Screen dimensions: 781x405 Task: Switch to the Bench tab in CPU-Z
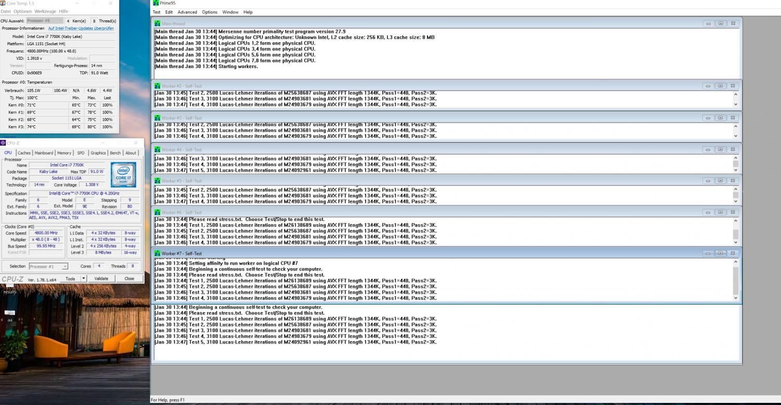[x=115, y=153]
